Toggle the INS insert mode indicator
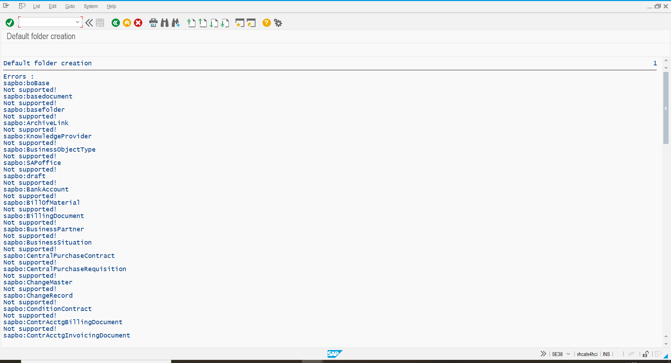The height and width of the screenshot is (363, 671). (606, 354)
